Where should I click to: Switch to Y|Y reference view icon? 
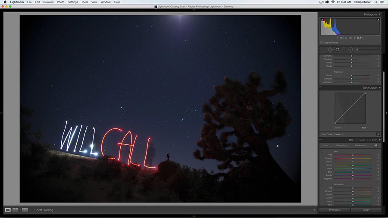coord(25,210)
